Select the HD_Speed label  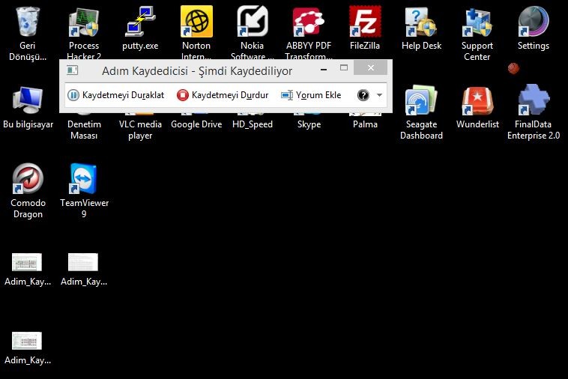pyautogui.click(x=253, y=124)
